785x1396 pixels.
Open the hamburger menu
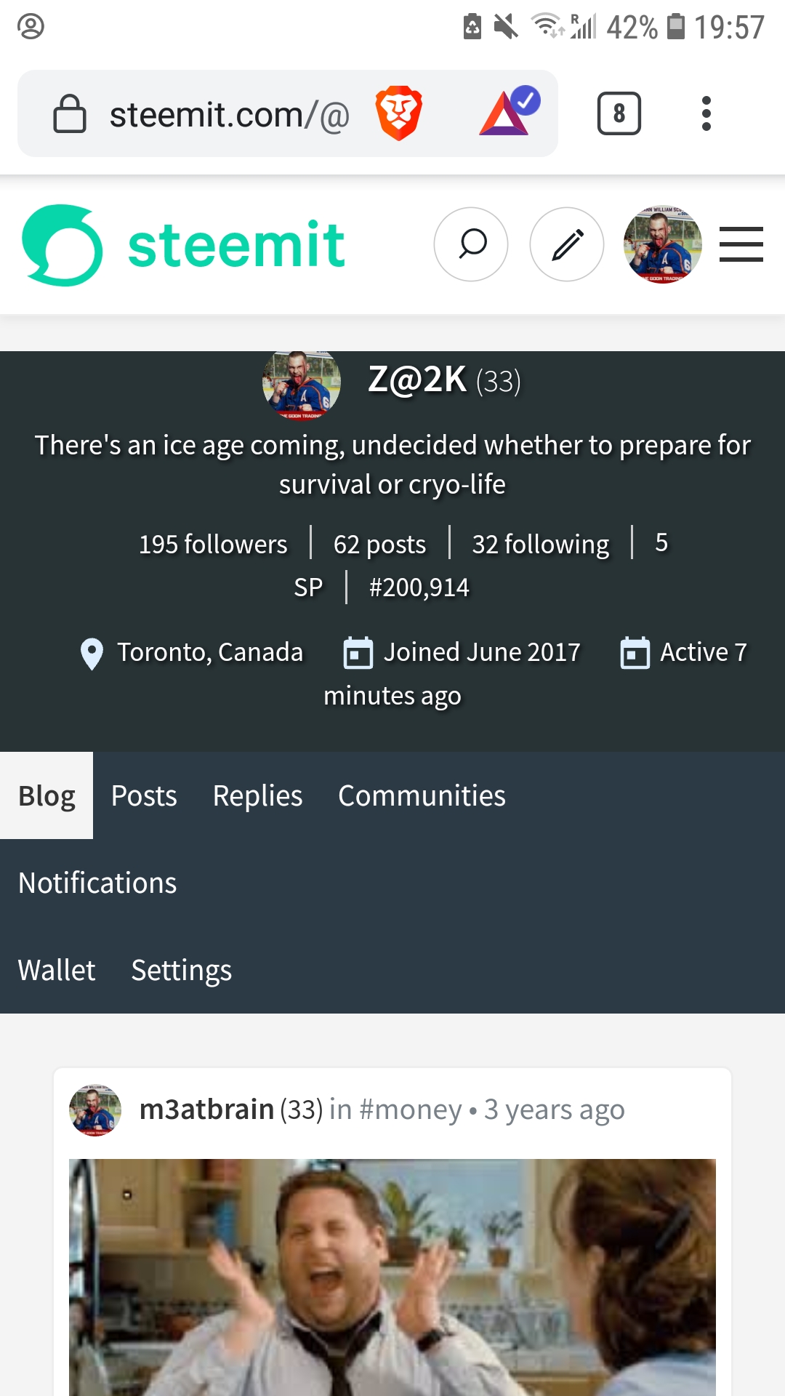(741, 244)
